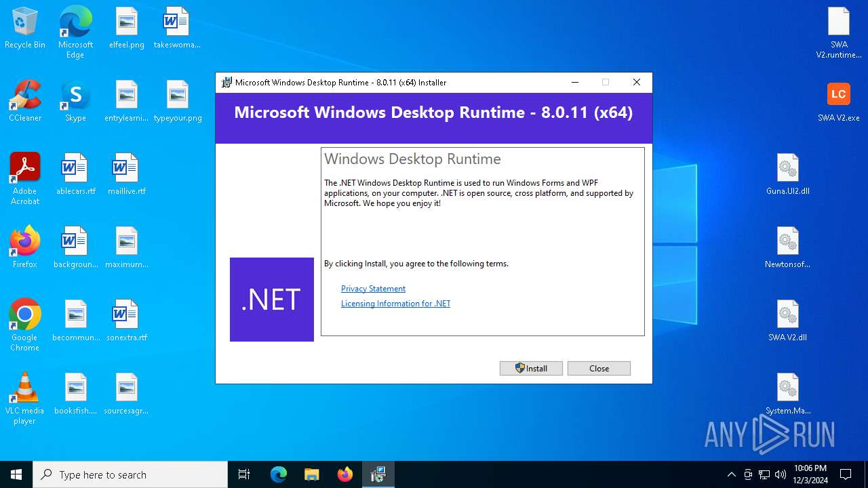868x488 pixels.
Task: Click the installer taskbar button
Action: (378, 474)
